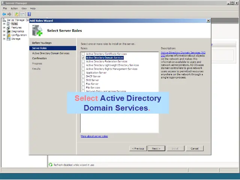Screen dimensions: 240x180
Task: Open the View menu
Action: (24, 8)
